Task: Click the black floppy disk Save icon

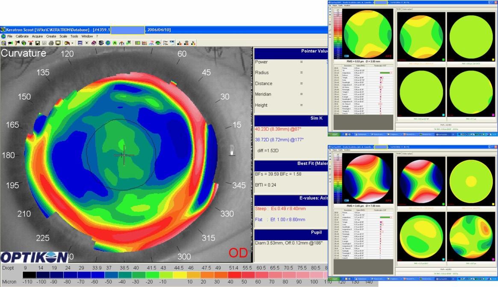Action: coord(38,43)
